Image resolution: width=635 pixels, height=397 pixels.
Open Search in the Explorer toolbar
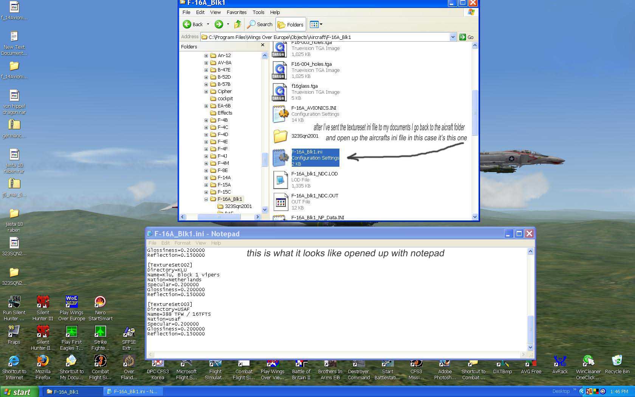260,24
